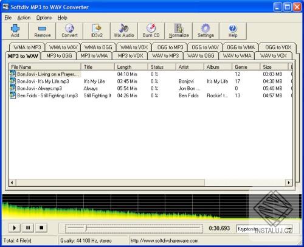Switch to the WMA to VOX tab
This screenshot has height=247, width=304.
pyautogui.click(x=134, y=47)
